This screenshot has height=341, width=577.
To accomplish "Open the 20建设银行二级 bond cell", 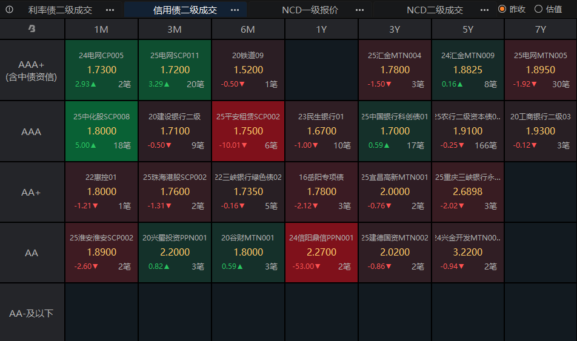I will pyautogui.click(x=175, y=131).
